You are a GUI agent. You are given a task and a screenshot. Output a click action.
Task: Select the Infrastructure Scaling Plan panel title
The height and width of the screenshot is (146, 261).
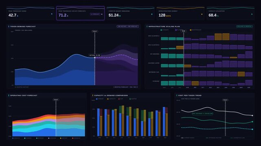[164, 26]
